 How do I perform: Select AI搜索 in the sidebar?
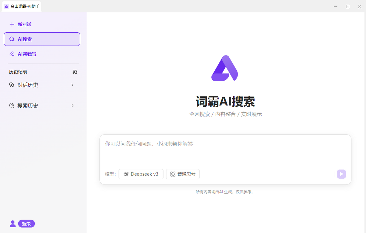(42, 39)
